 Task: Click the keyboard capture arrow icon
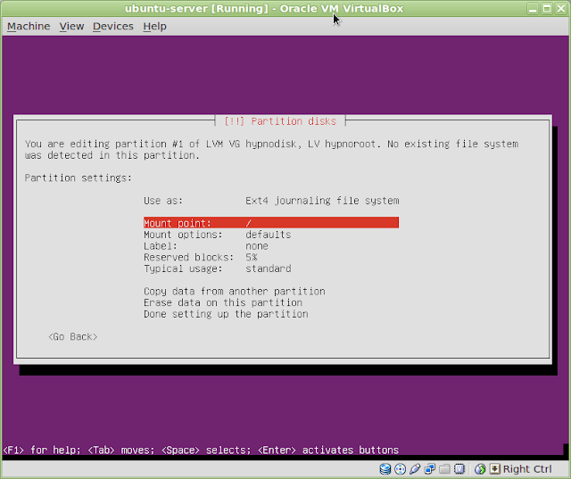point(494,469)
